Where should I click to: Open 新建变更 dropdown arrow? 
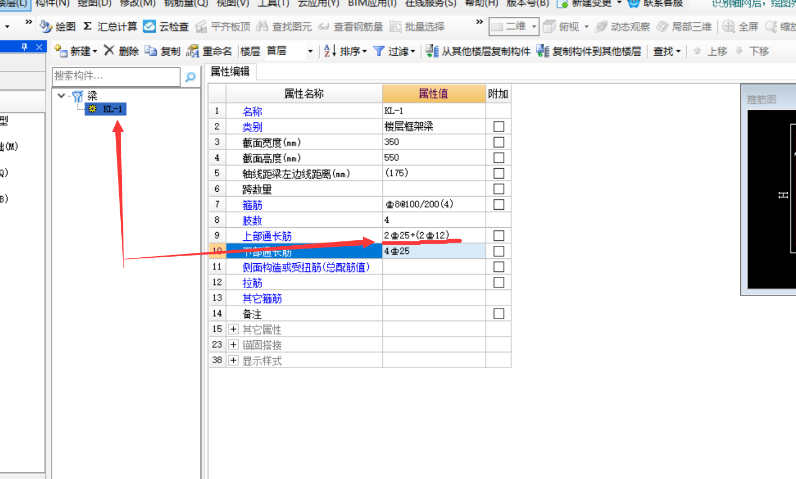coord(619,3)
